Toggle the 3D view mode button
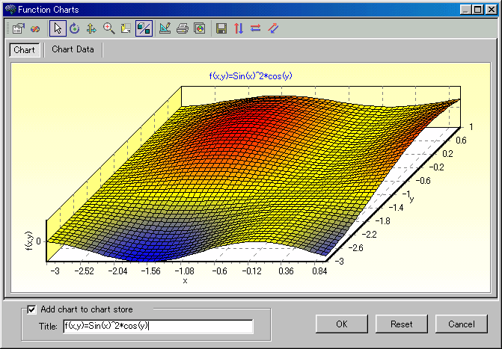Screen dimensions: 502x349 (x=144, y=29)
